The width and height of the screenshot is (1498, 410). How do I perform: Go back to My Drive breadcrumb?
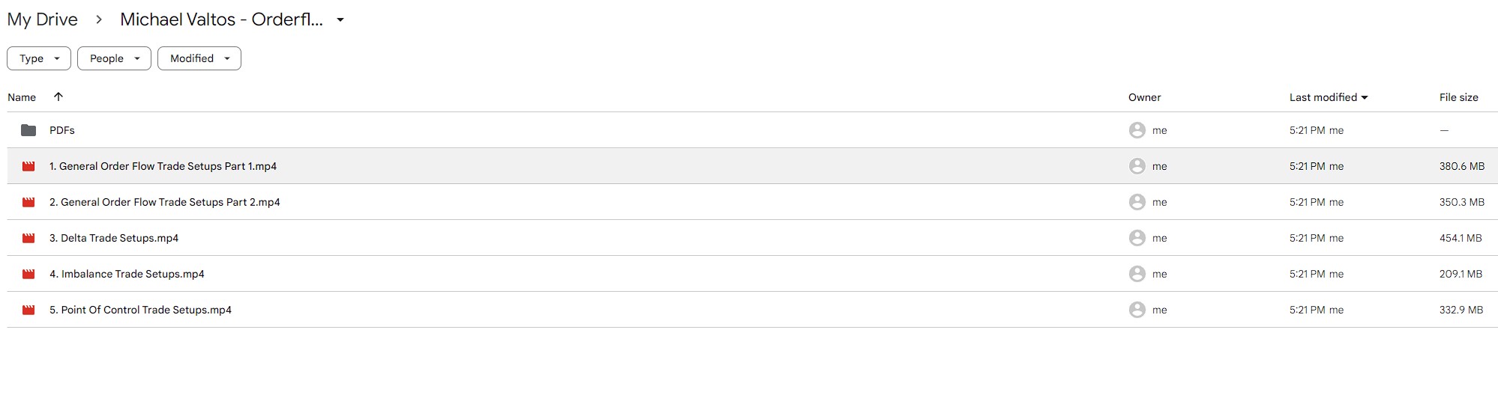pyautogui.click(x=43, y=19)
